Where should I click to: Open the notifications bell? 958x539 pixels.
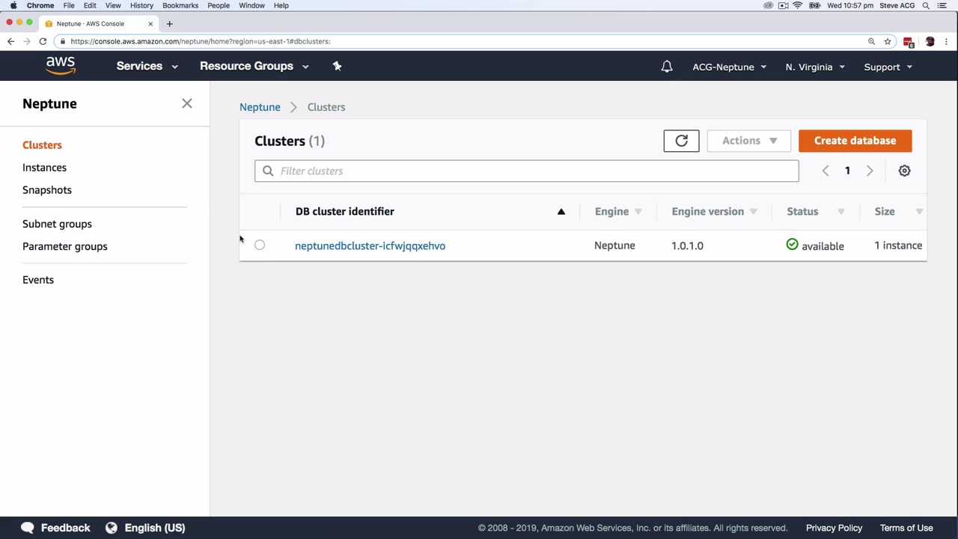click(x=667, y=67)
